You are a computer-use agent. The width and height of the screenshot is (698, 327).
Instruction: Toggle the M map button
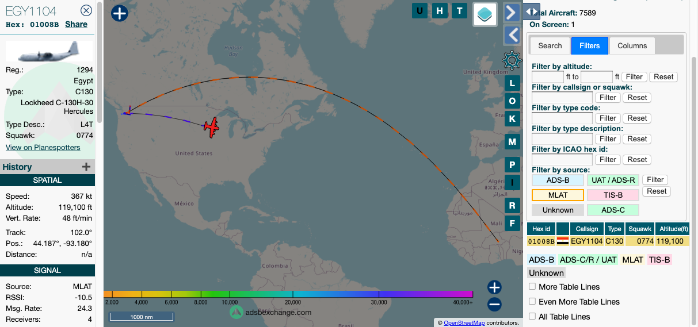point(512,142)
